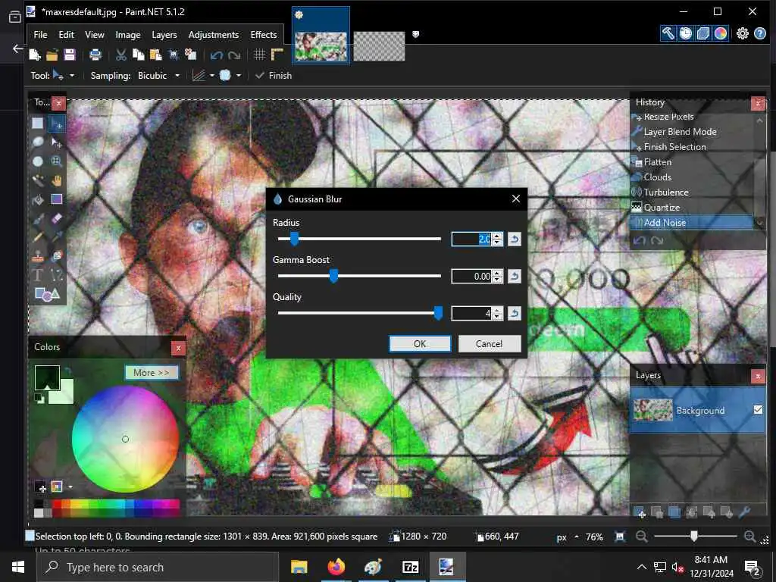The width and height of the screenshot is (776, 582).
Task: Open the Image menu
Action: point(127,35)
